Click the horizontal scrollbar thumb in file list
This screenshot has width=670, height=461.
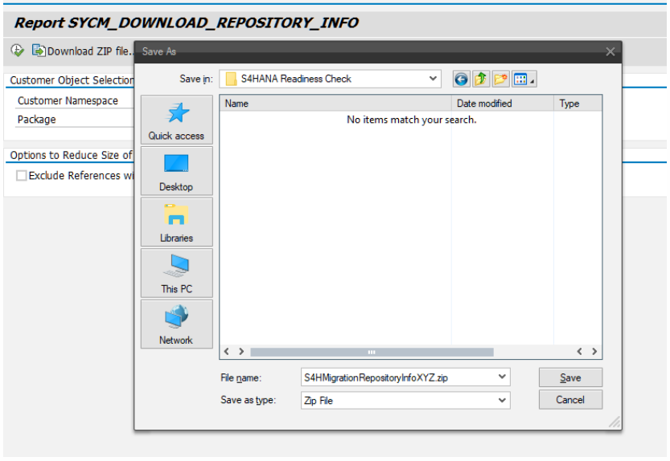coord(372,352)
